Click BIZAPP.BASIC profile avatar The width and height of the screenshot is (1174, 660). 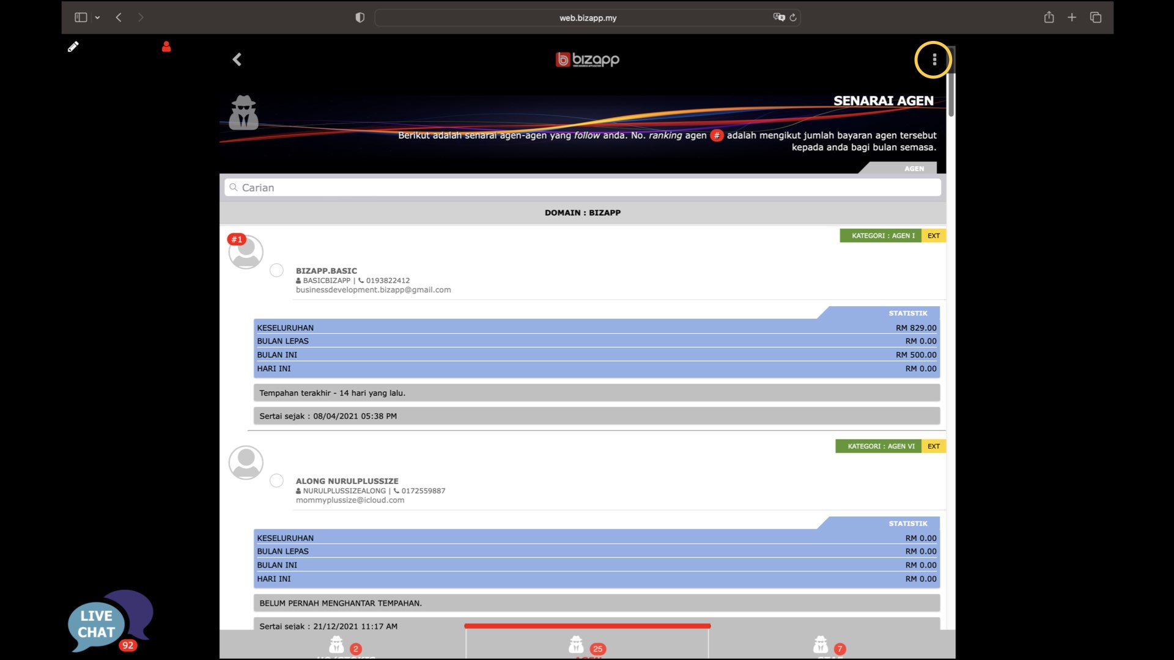click(246, 252)
